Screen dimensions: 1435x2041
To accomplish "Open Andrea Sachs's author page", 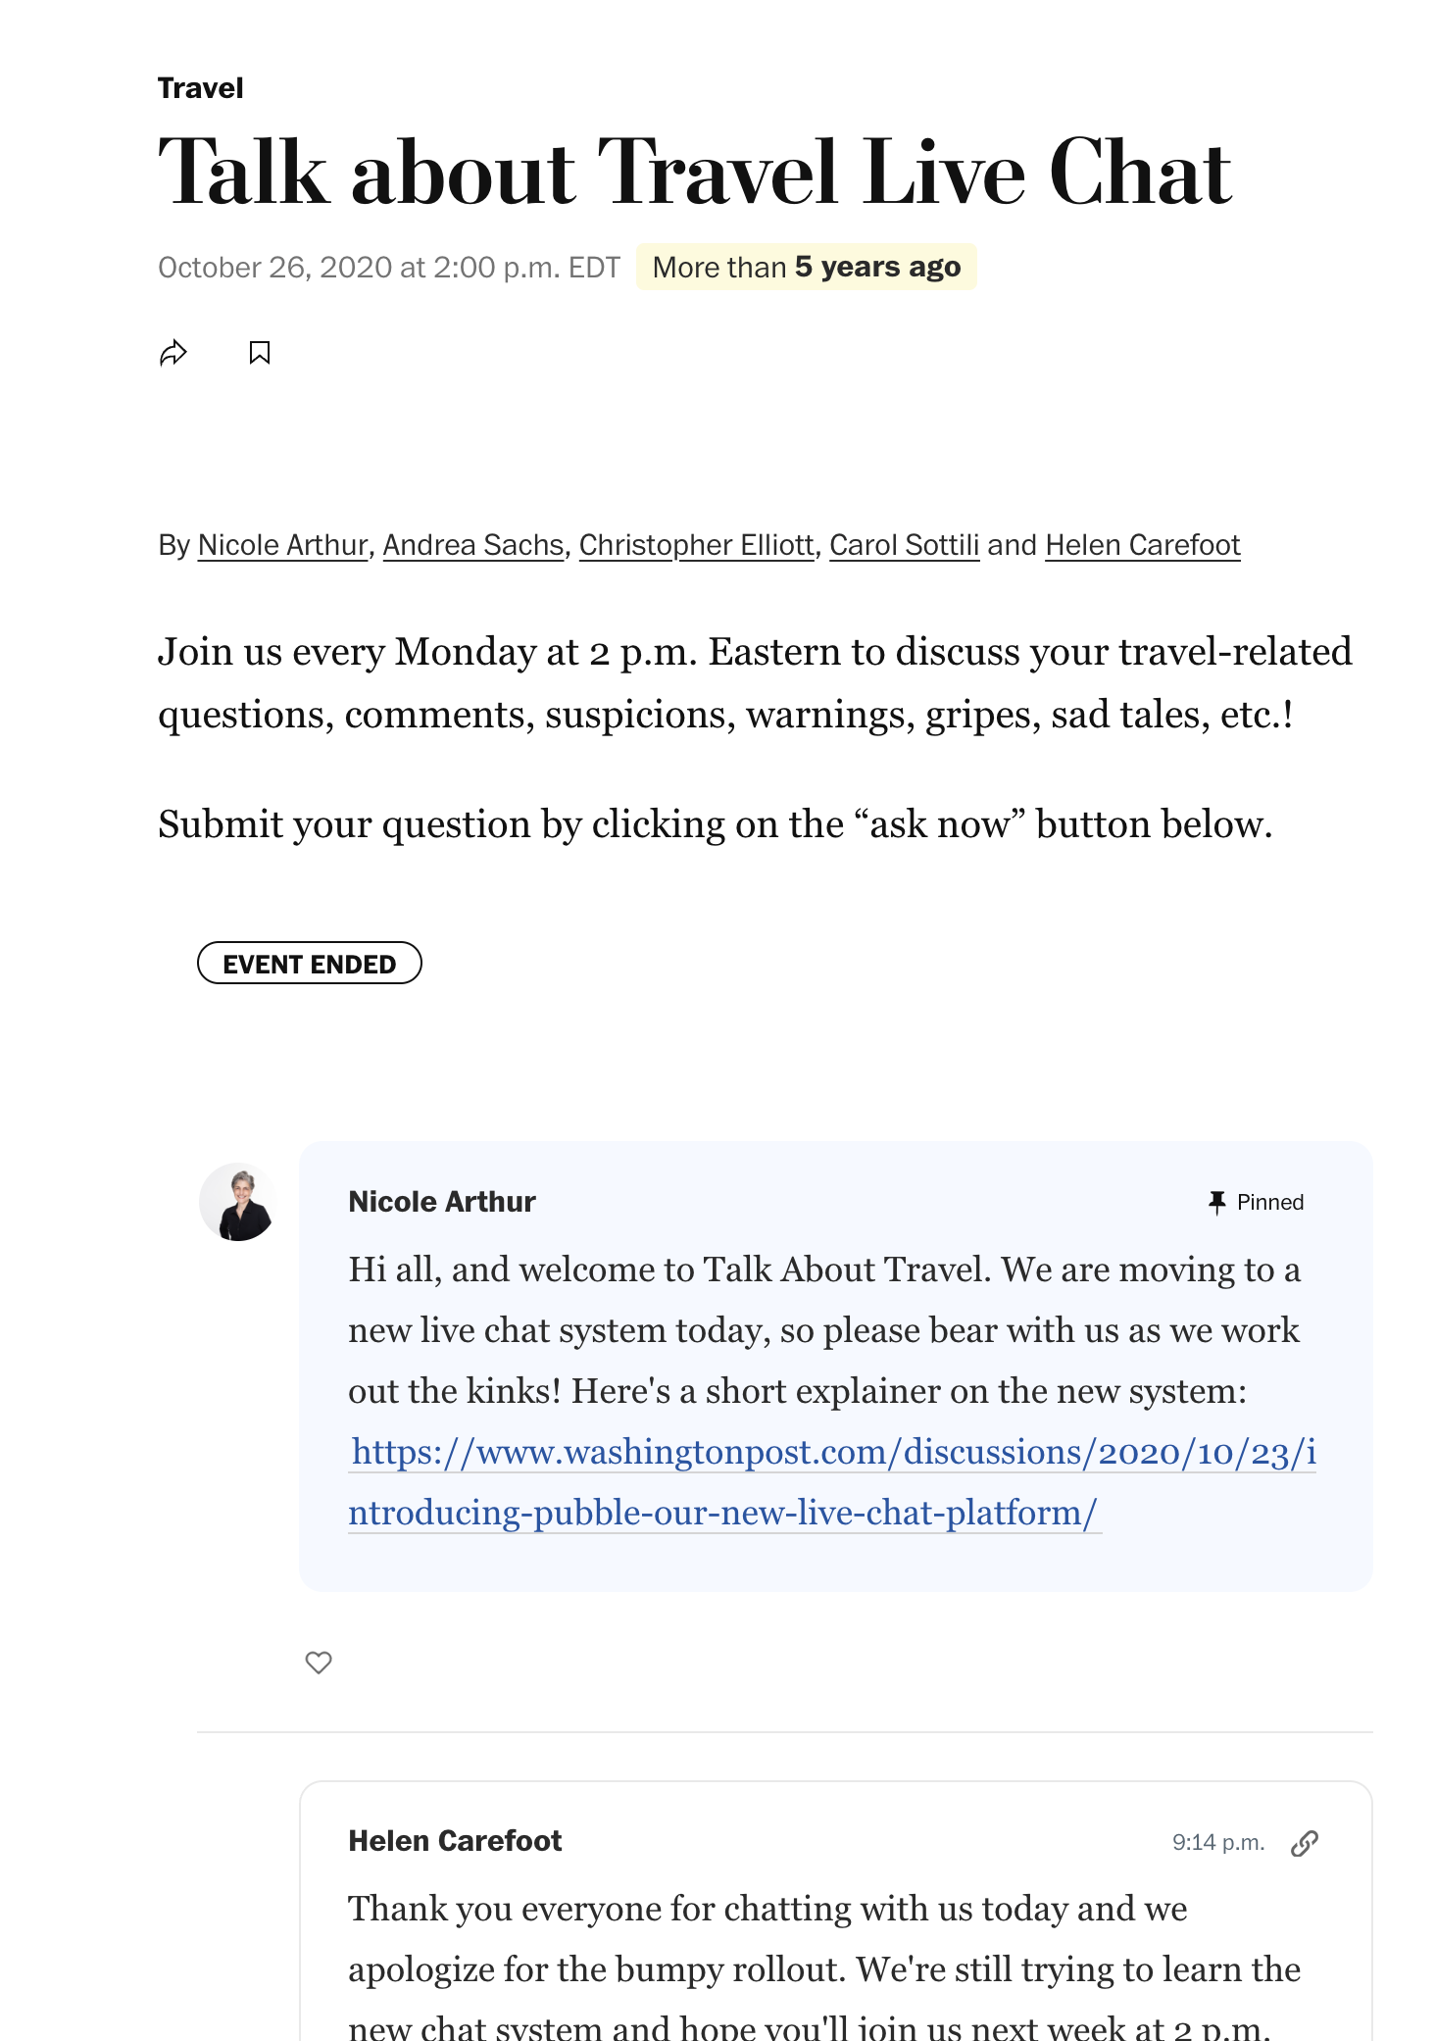I will [473, 545].
